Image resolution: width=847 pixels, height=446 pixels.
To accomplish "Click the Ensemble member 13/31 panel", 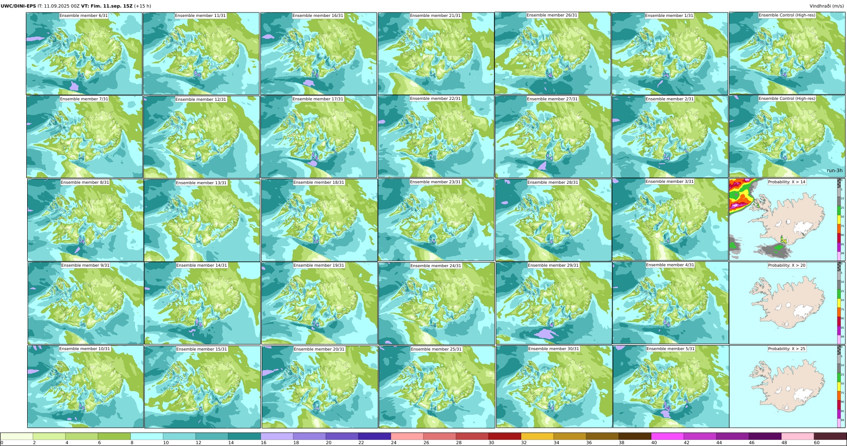I will coord(202,220).
